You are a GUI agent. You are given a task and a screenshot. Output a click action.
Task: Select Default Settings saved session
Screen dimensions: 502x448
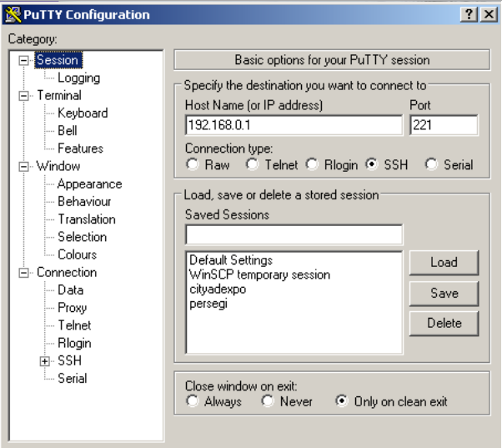click(231, 260)
